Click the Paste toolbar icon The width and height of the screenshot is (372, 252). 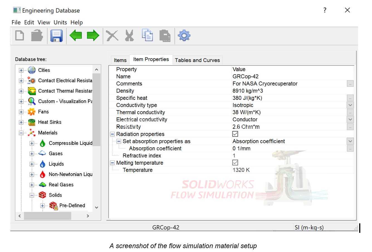click(x=165, y=36)
